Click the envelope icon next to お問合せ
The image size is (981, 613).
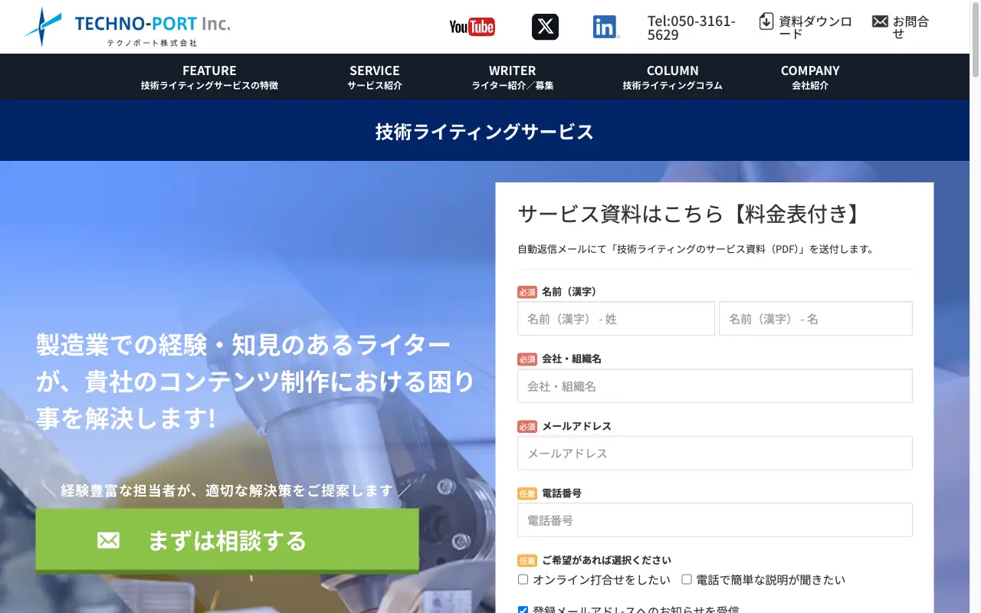[878, 21]
